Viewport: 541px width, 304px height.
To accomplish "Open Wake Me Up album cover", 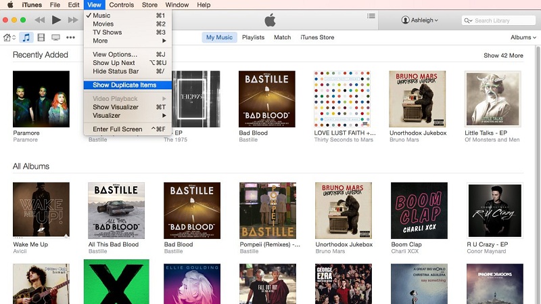I will point(41,211).
